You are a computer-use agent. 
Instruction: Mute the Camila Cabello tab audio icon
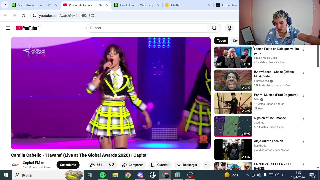tap(100, 5)
